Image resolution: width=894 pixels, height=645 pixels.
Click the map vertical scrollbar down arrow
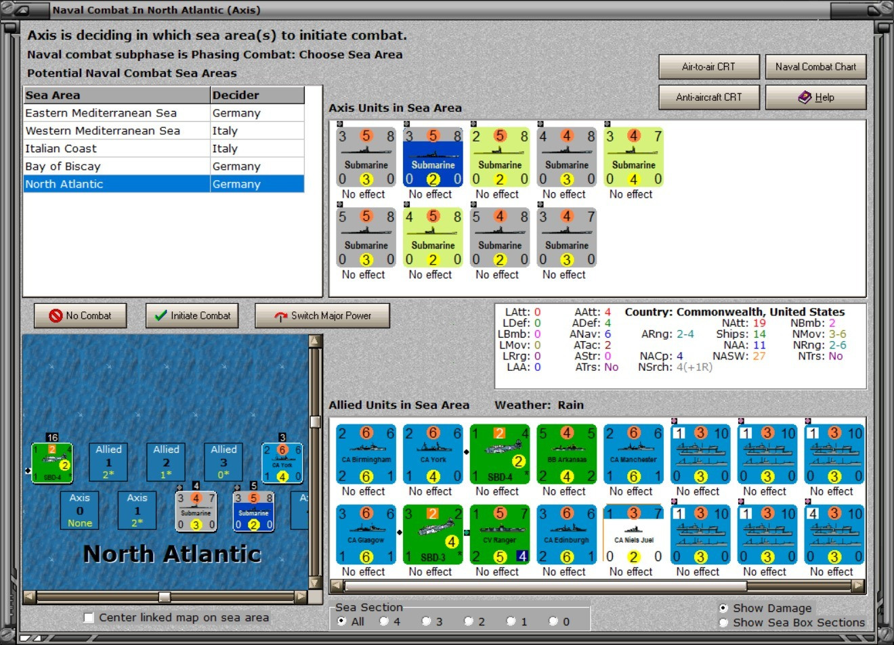(x=315, y=583)
